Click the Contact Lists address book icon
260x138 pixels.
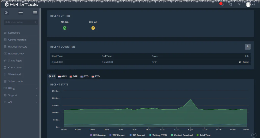(5, 67)
